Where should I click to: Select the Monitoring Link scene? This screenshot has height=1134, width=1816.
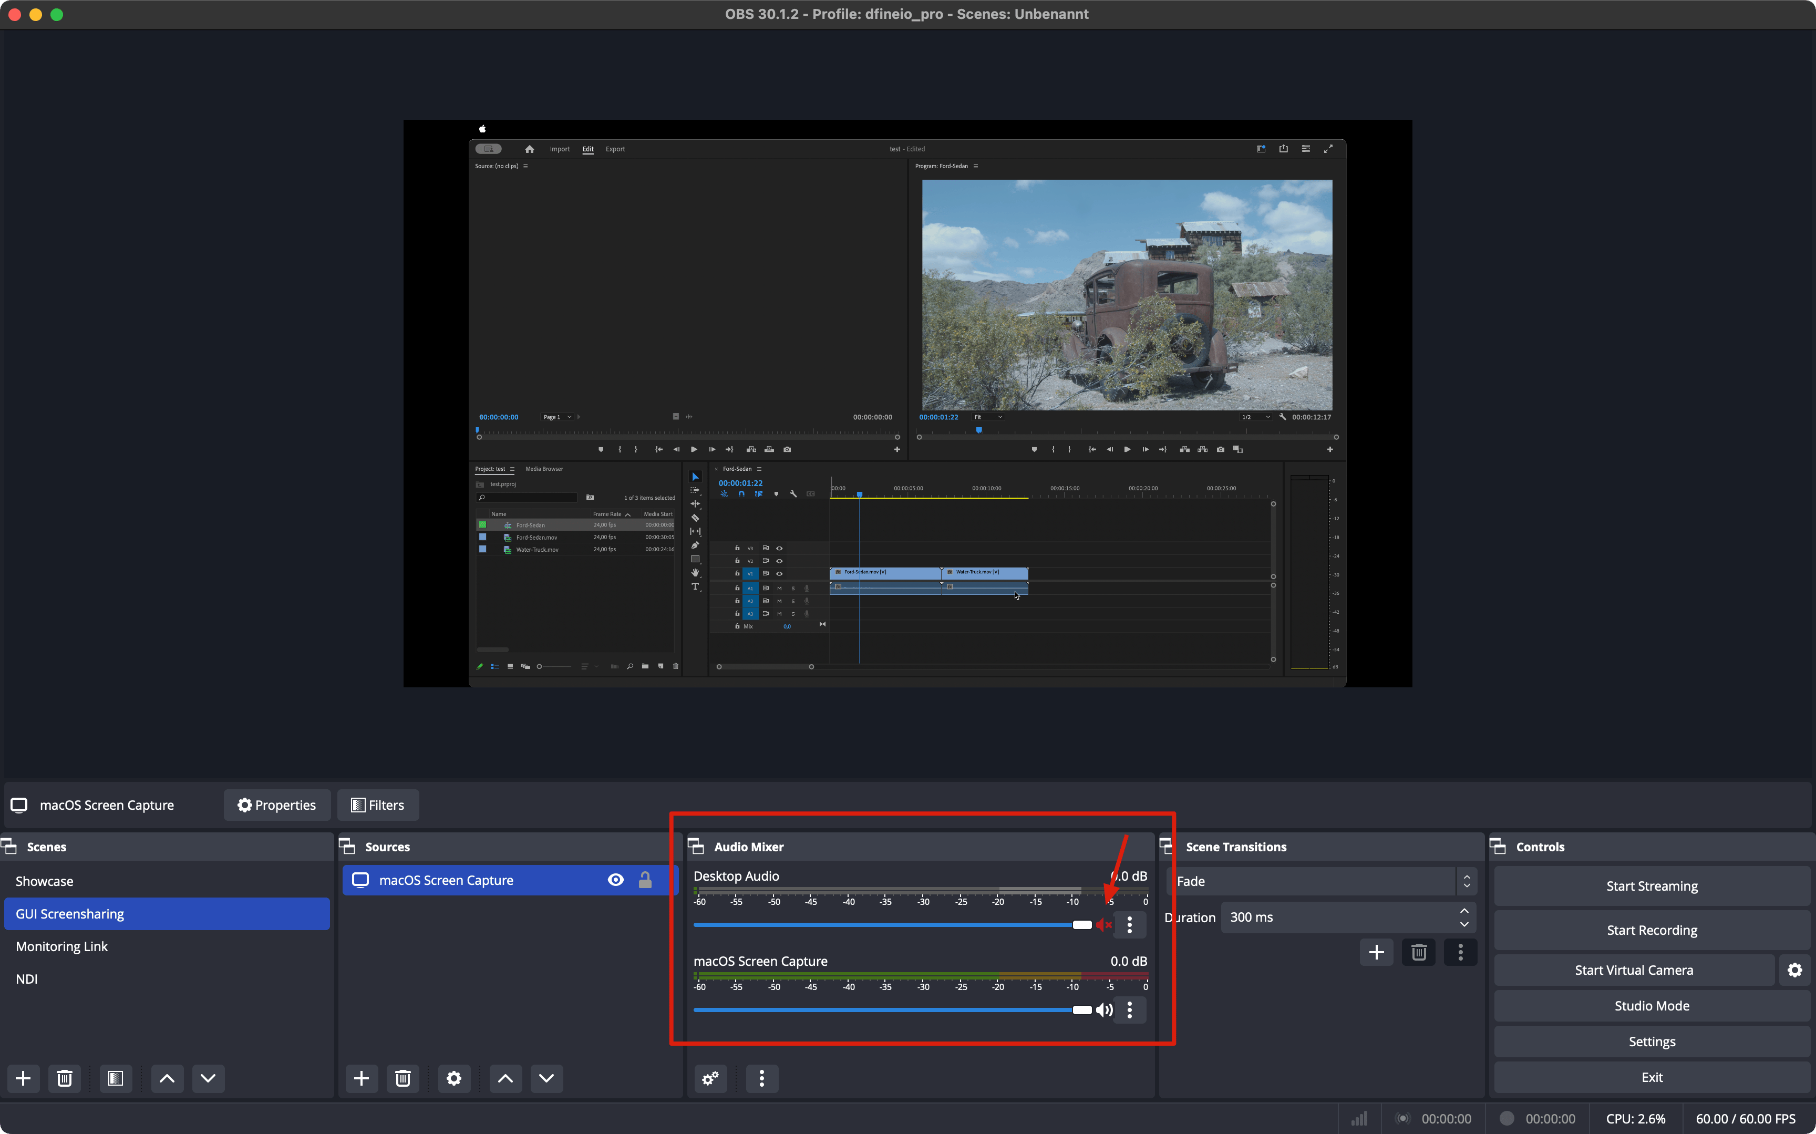pyautogui.click(x=167, y=946)
